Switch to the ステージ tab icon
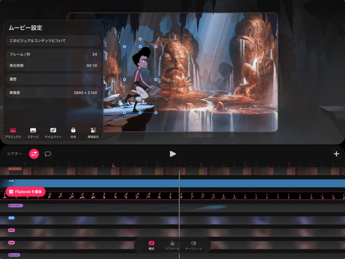 point(33,133)
